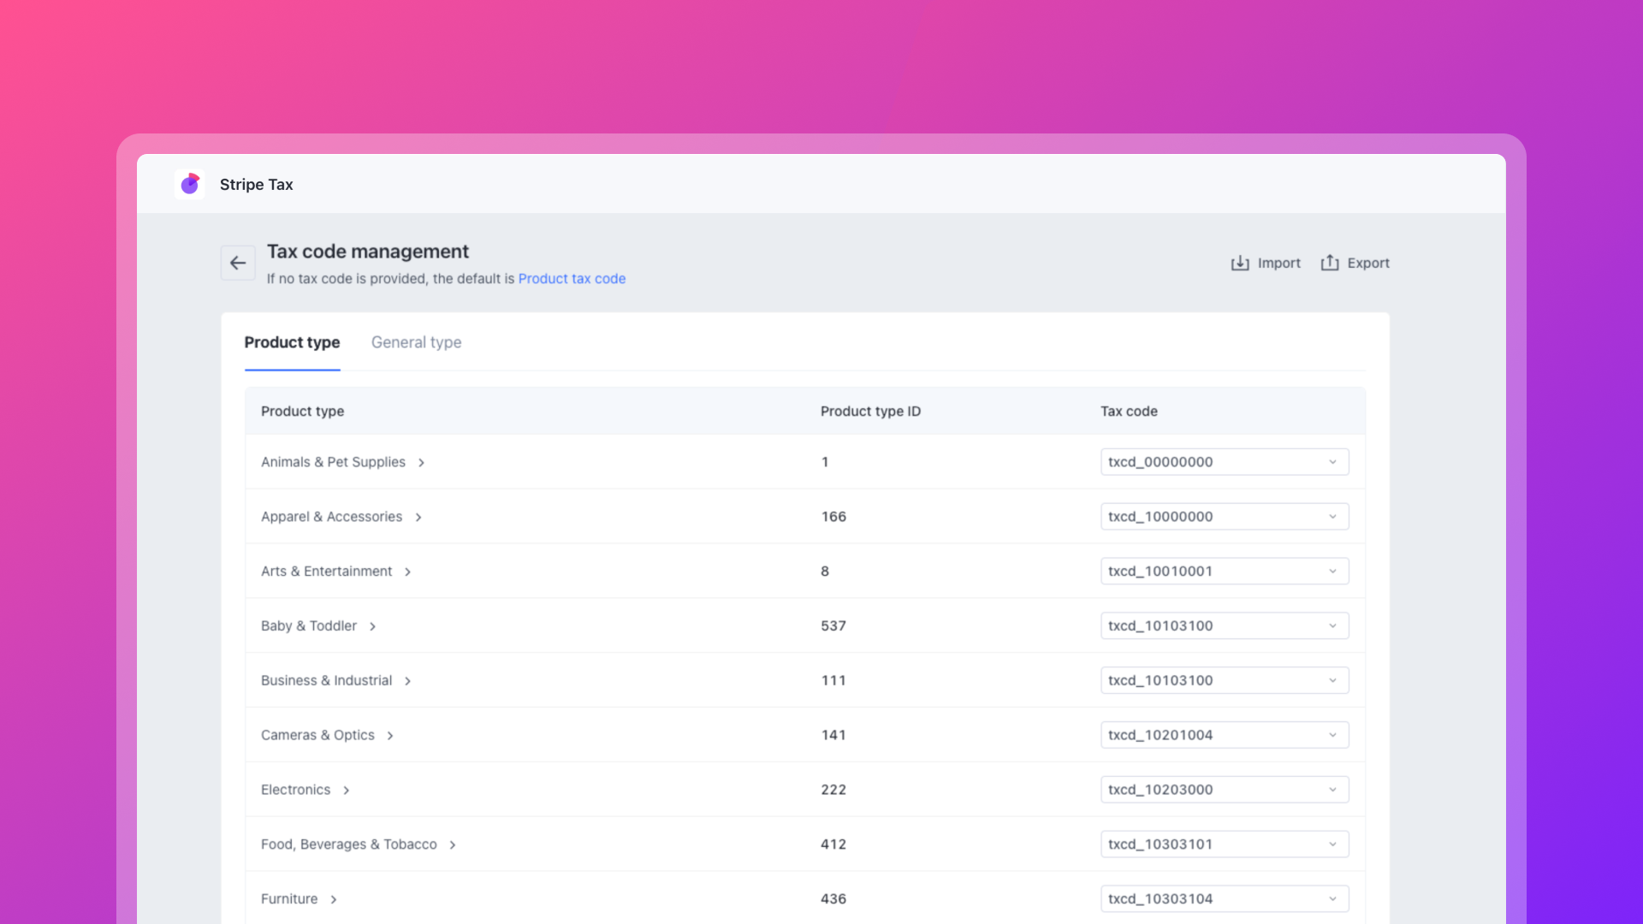Image resolution: width=1643 pixels, height=924 pixels.
Task: Open the Cameras & Optics tax code dropdown
Action: pyautogui.click(x=1224, y=735)
